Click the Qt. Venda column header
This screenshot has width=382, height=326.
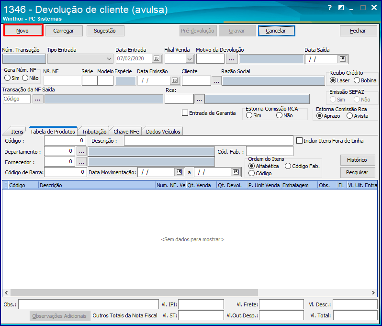point(201,185)
